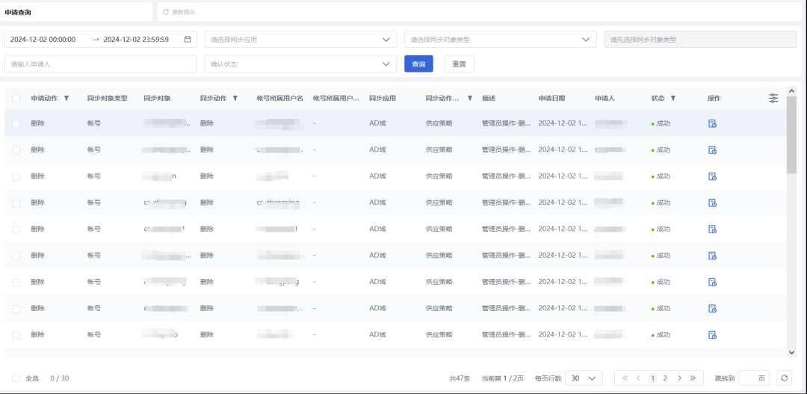Click the 描述 column header
Screen dimensions: 807x394
pyautogui.click(x=489, y=98)
